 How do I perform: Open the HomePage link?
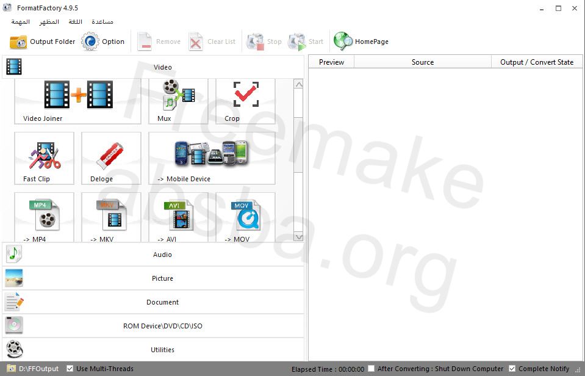coord(361,42)
